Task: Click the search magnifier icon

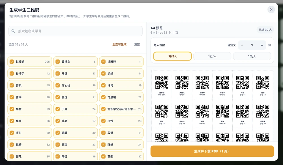Action: point(13,31)
